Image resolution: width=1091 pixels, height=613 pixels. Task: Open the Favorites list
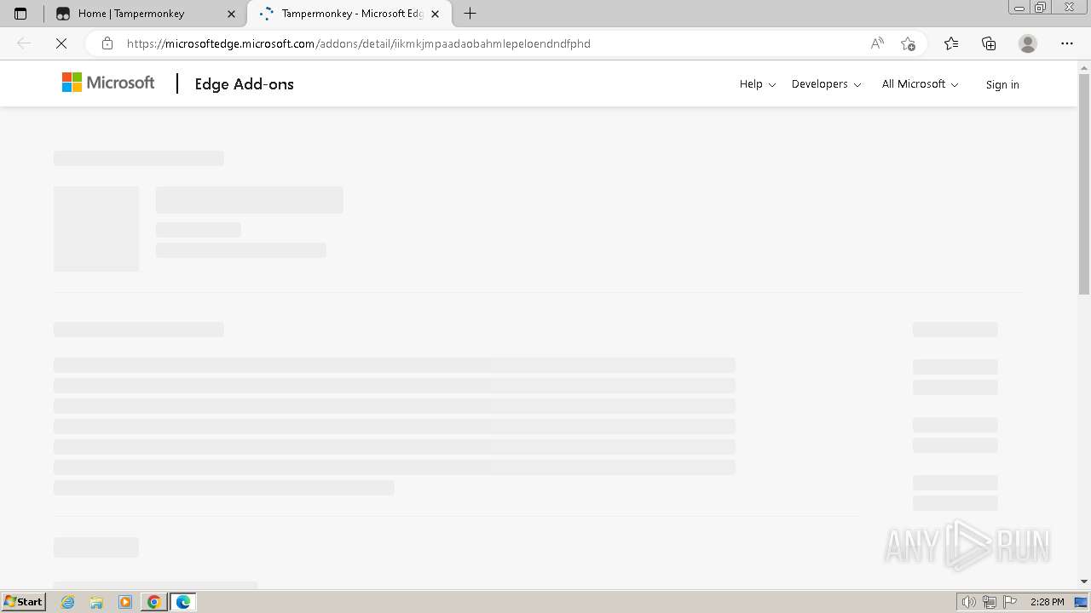coord(951,43)
